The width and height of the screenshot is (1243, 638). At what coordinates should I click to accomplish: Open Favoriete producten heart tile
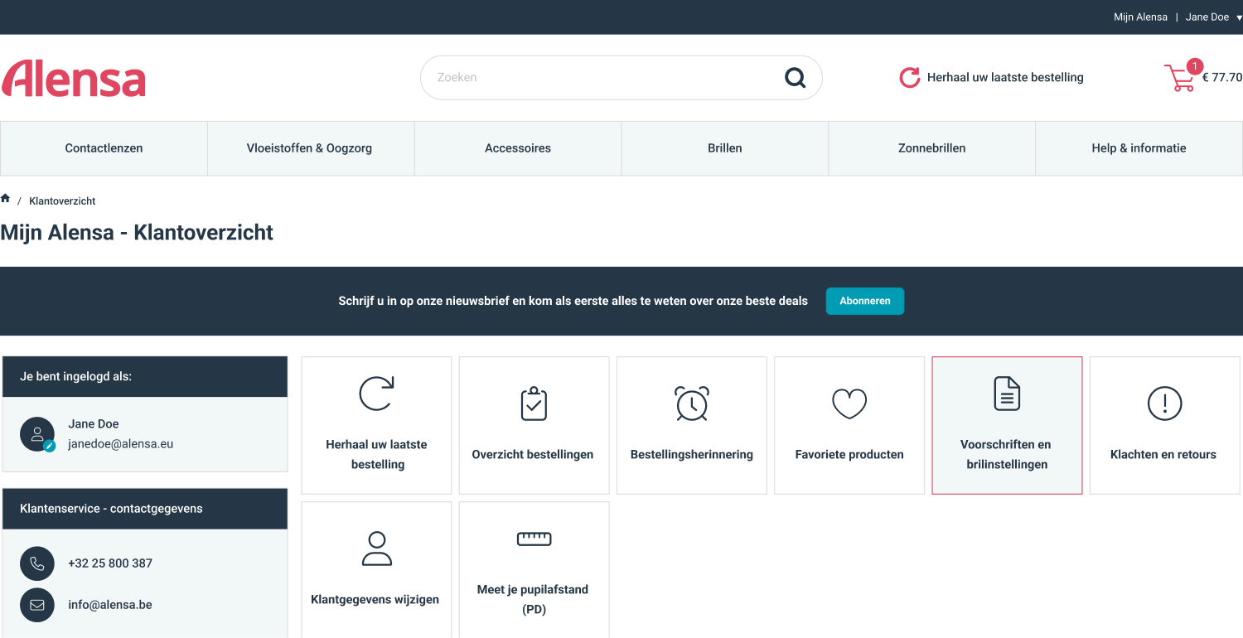[x=849, y=425]
